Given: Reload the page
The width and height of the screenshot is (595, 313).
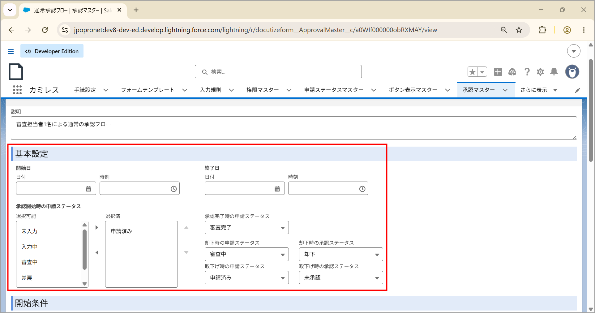Looking at the screenshot, I should [45, 30].
